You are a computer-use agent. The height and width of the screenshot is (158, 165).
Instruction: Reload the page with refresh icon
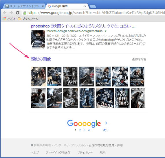click(18, 13)
